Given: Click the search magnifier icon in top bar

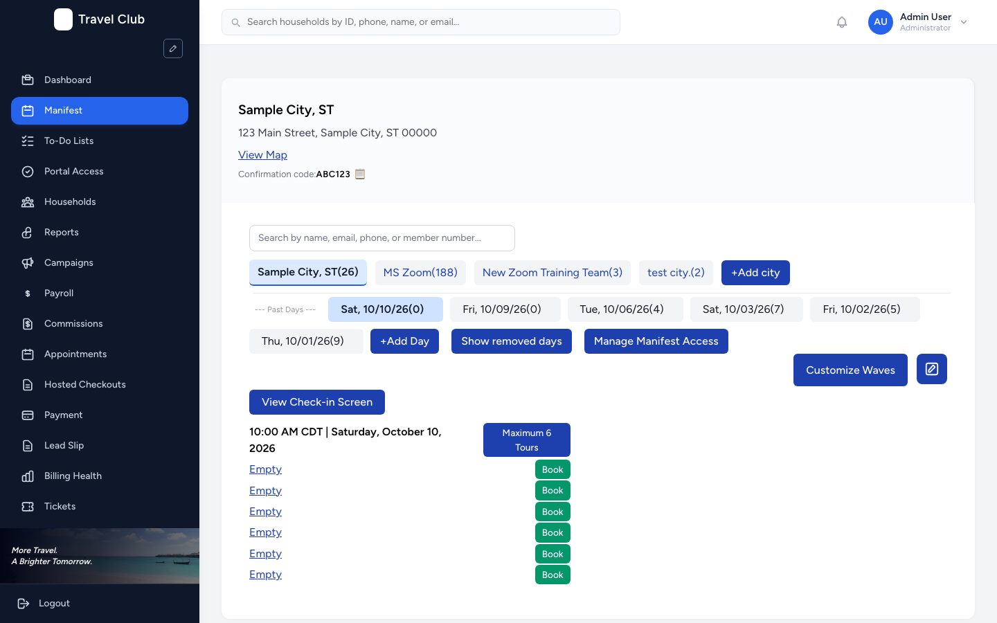Looking at the screenshot, I should (x=235, y=22).
